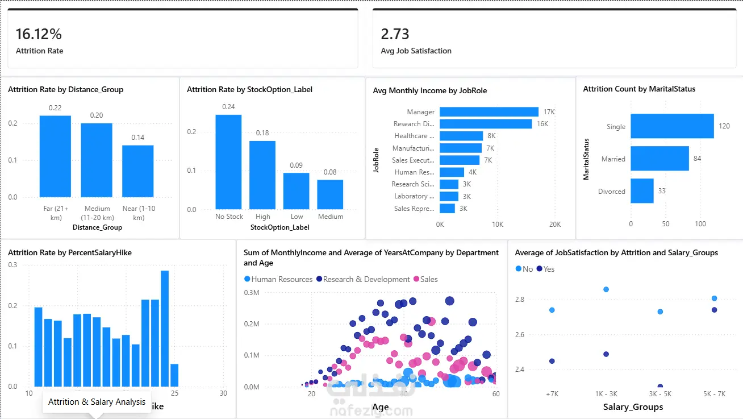Select the Single marital status bar

point(672,126)
